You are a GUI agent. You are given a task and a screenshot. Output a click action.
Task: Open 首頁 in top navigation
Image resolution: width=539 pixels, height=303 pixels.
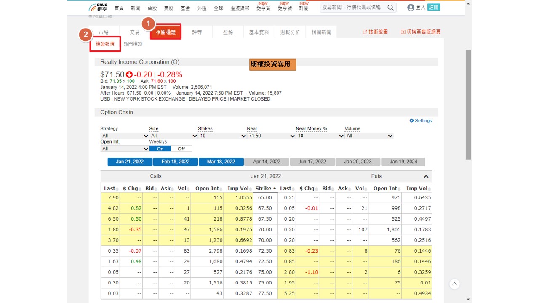tap(119, 8)
